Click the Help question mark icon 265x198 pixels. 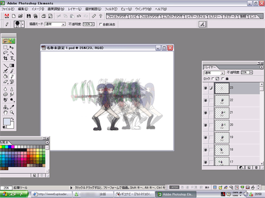pyautogui.click(x=101, y=16)
